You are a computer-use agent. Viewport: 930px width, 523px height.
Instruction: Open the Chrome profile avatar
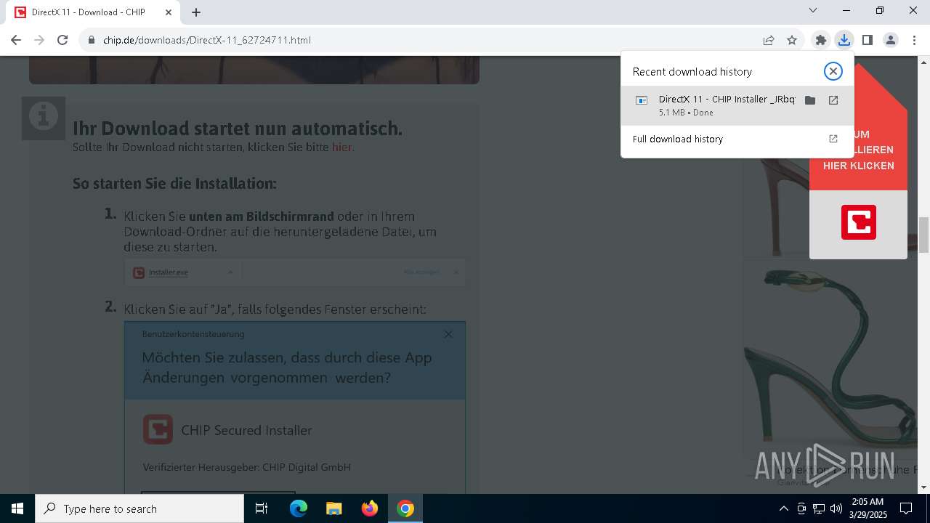click(x=890, y=40)
